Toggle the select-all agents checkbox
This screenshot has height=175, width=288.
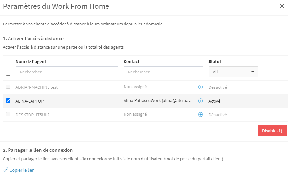pyautogui.click(x=8, y=73)
